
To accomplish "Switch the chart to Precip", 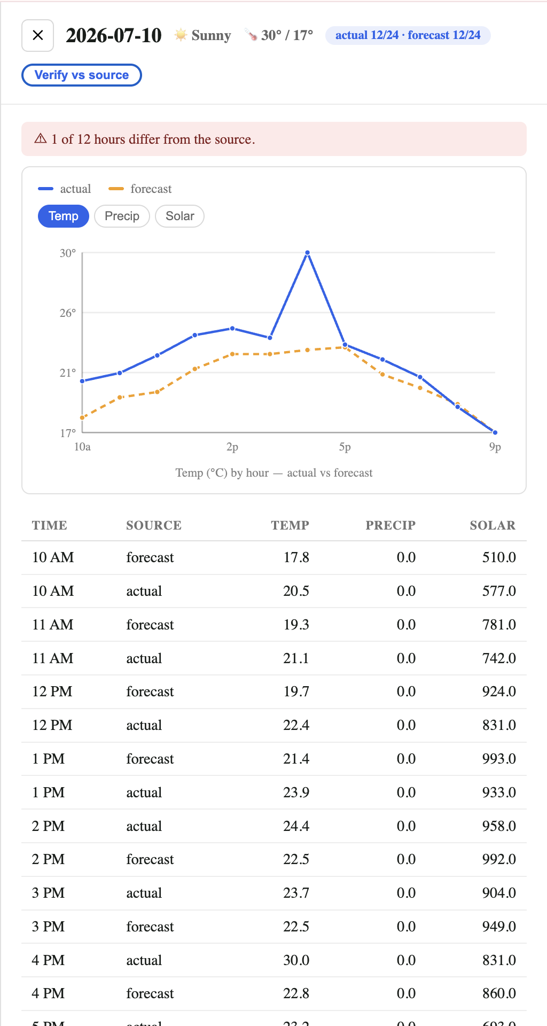I will (x=122, y=216).
